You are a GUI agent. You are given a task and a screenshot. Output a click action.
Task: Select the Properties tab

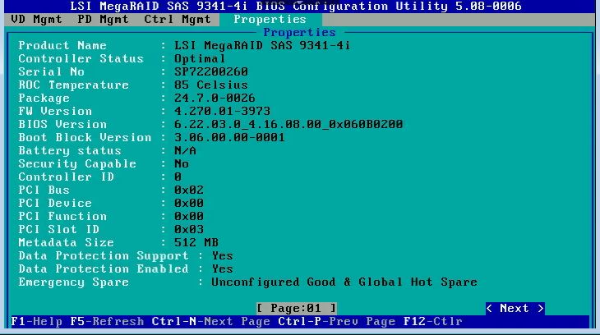tap(270, 19)
